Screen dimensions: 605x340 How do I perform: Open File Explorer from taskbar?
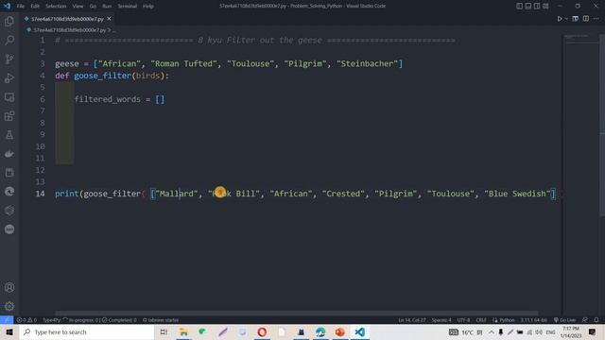click(x=183, y=331)
